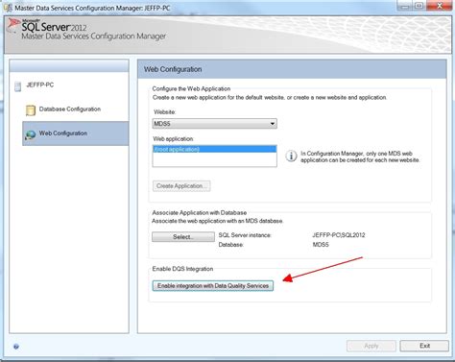
Task: Click the Web Configuration globe icon
Action: pyautogui.click(x=30, y=135)
